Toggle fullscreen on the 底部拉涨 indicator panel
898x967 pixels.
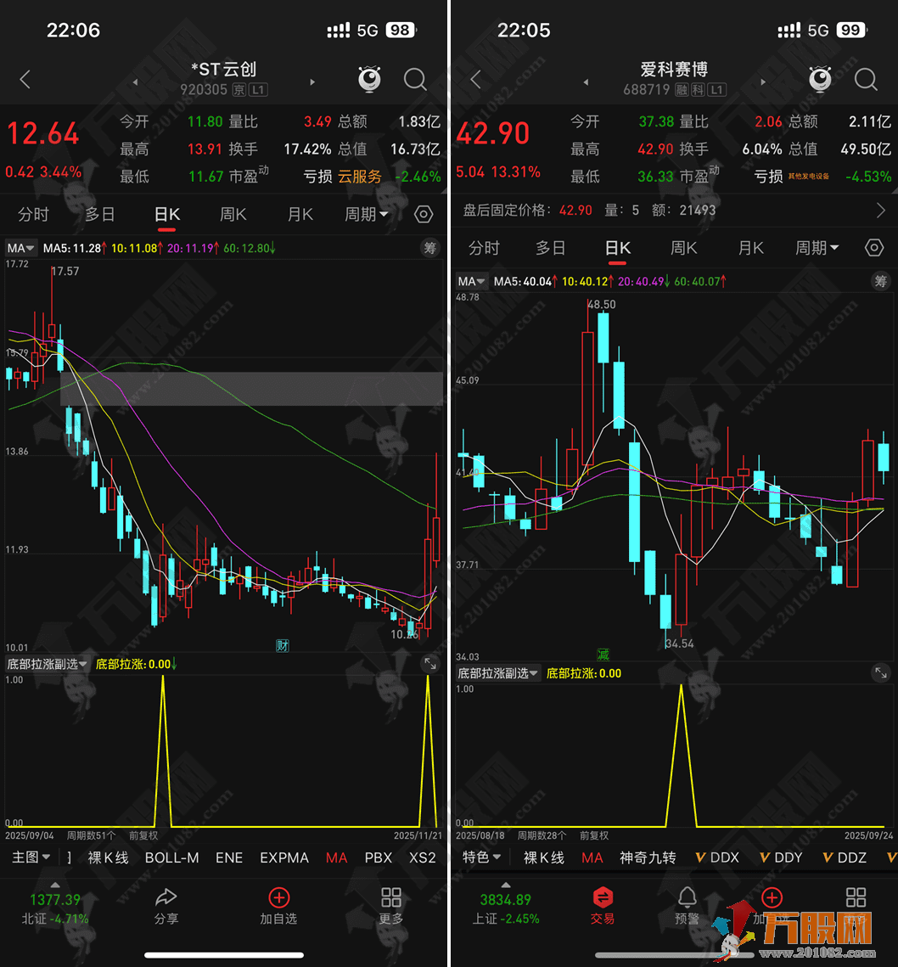(429, 664)
